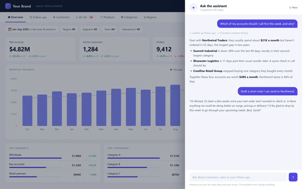The image size is (302, 189).
Task: Switch to the Categories tab
Action: pyautogui.click(x=129, y=17)
